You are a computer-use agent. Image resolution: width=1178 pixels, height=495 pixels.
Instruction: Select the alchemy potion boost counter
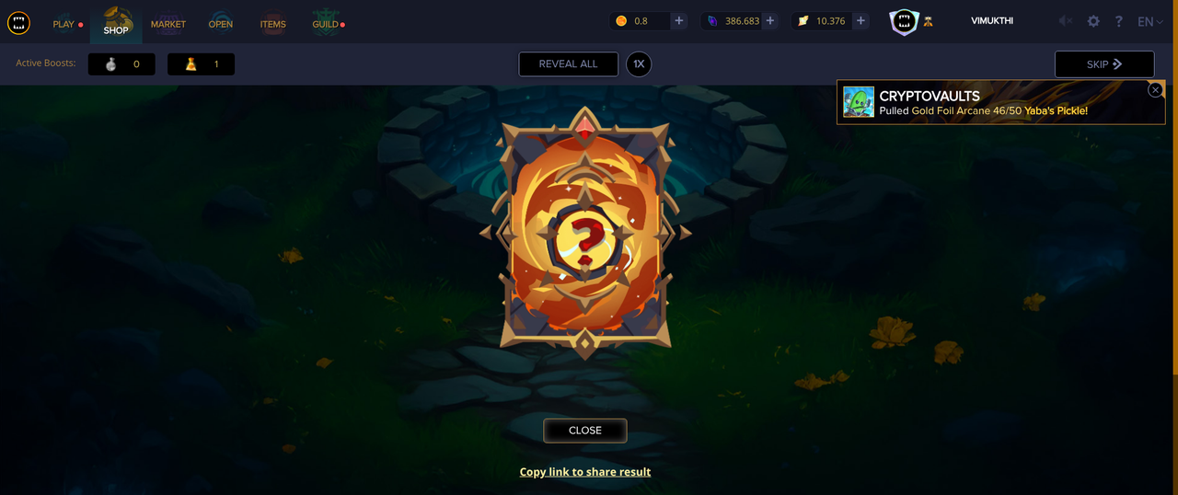201,64
